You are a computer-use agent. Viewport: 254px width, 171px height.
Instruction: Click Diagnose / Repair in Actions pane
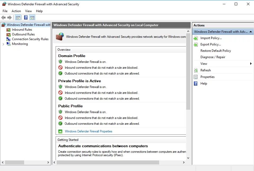(x=213, y=57)
